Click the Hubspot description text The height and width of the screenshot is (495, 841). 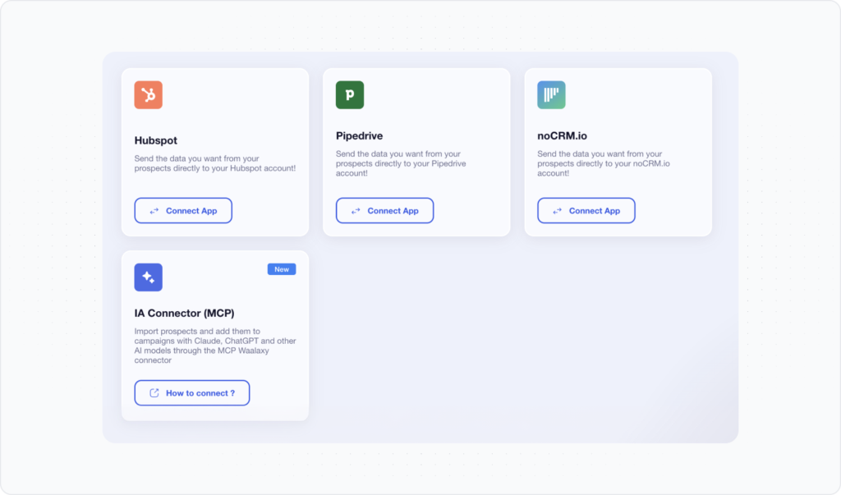tap(214, 163)
